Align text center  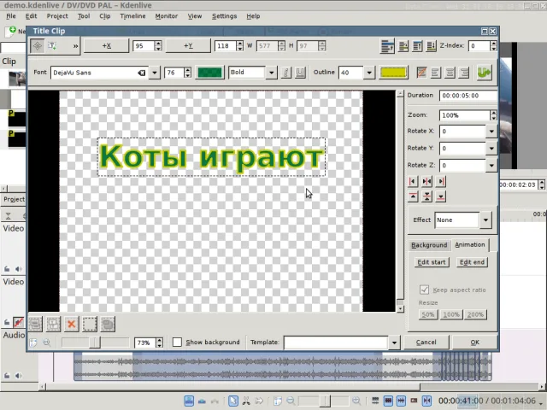point(450,73)
